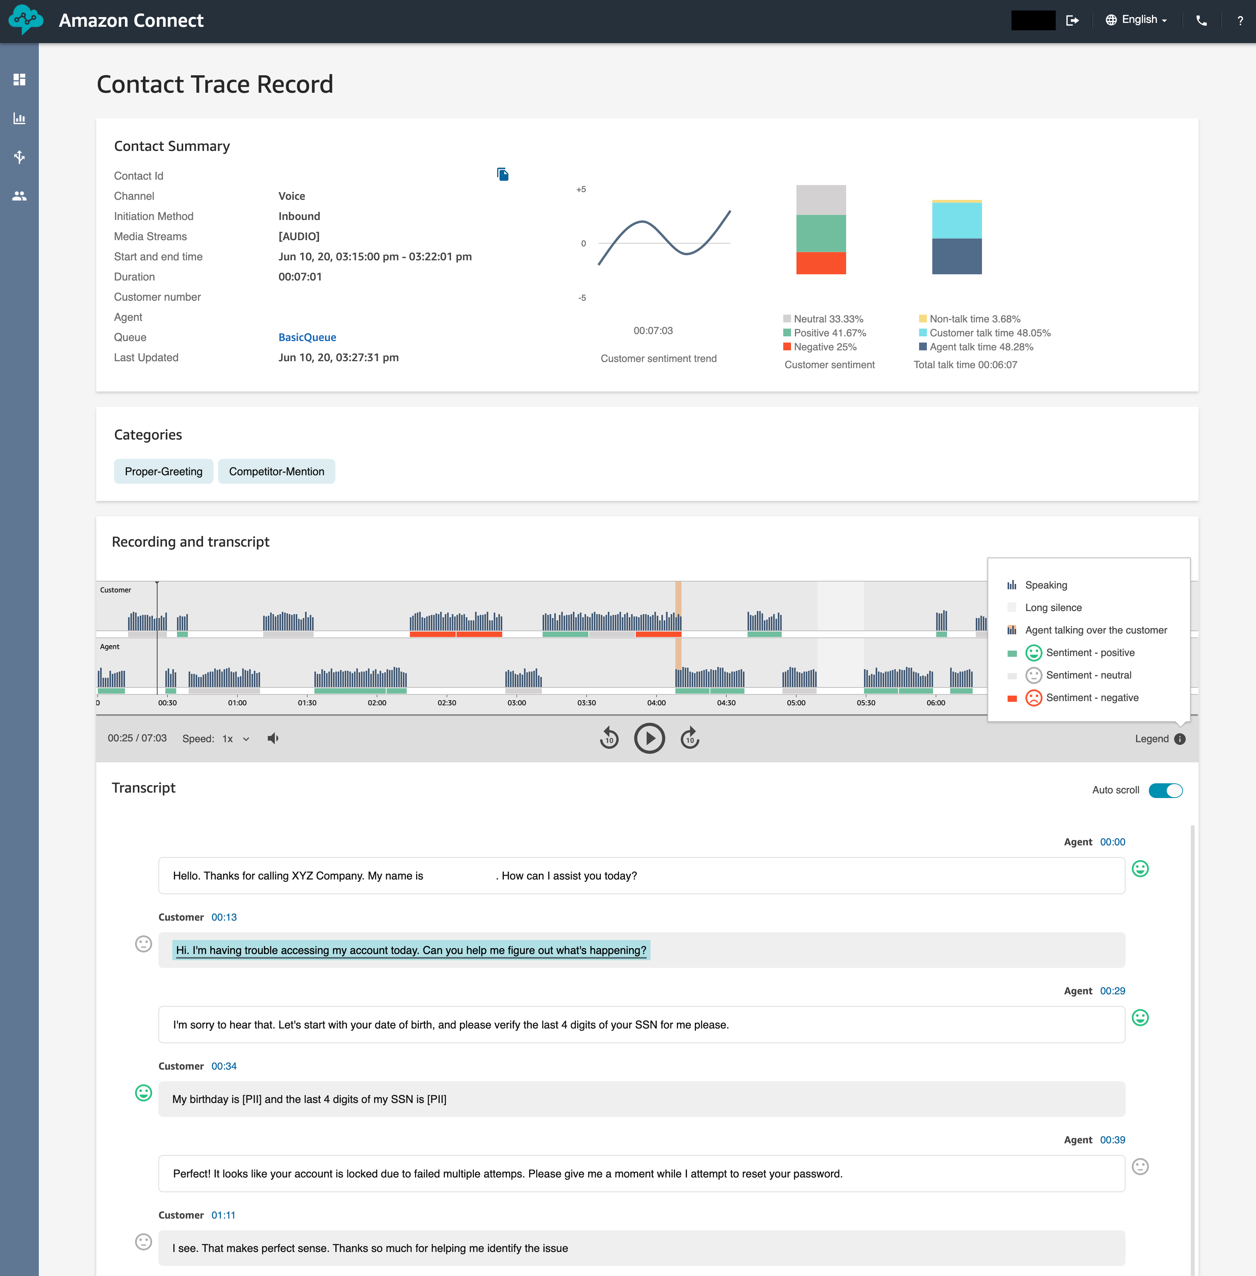This screenshot has height=1276, width=1256.
Task: Open the English language dropdown
Action: 1137,20
